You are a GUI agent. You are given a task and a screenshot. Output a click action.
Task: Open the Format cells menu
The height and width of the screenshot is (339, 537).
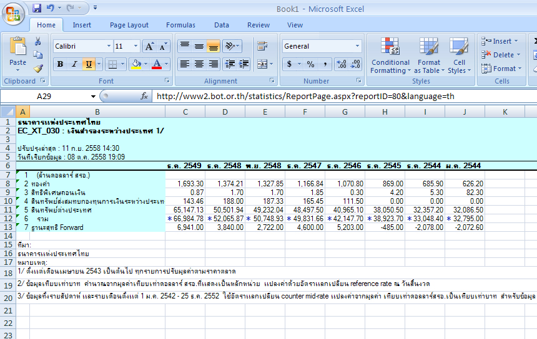tap(501, 69)
